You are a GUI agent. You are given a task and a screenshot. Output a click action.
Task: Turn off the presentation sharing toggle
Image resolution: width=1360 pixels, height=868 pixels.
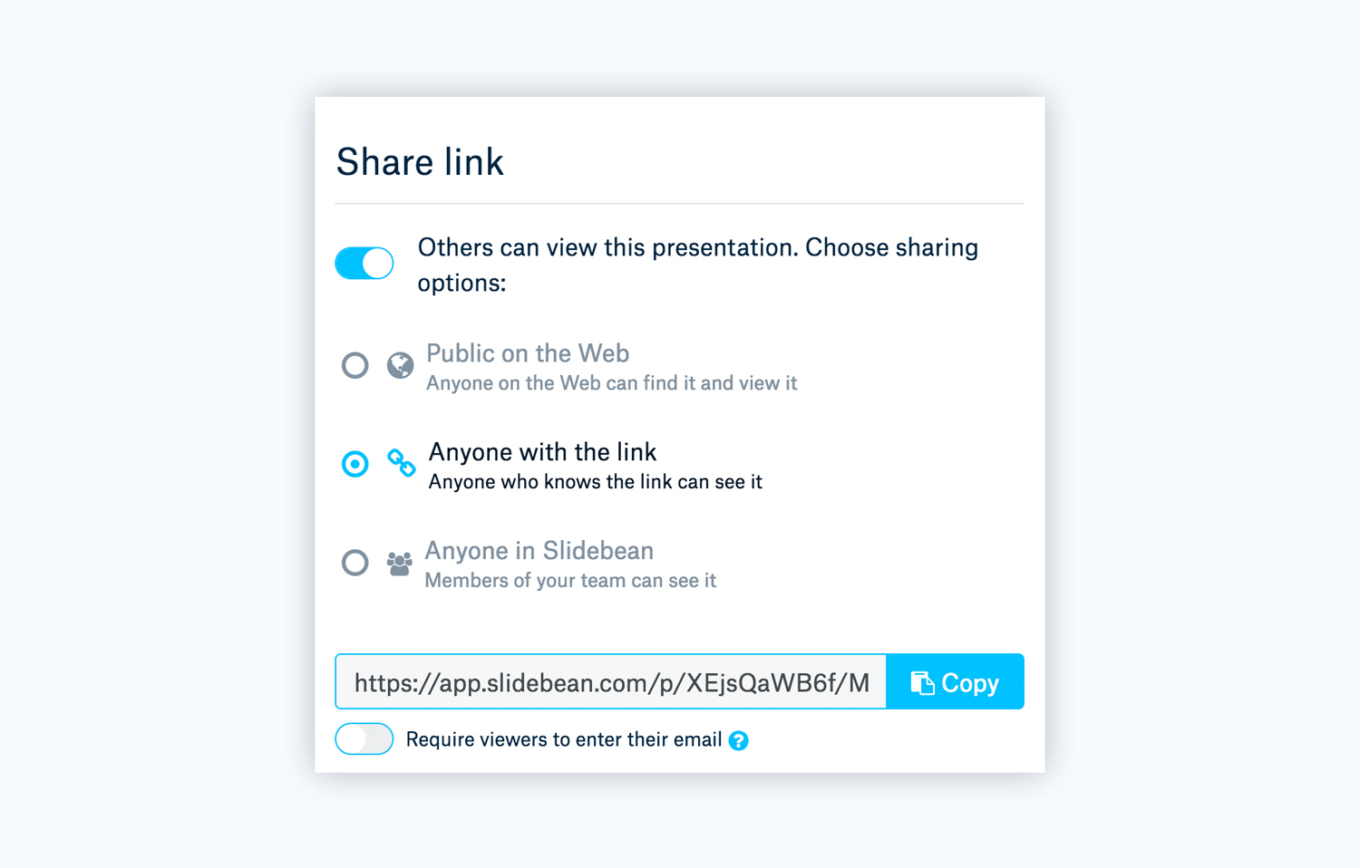pos(364,264)
